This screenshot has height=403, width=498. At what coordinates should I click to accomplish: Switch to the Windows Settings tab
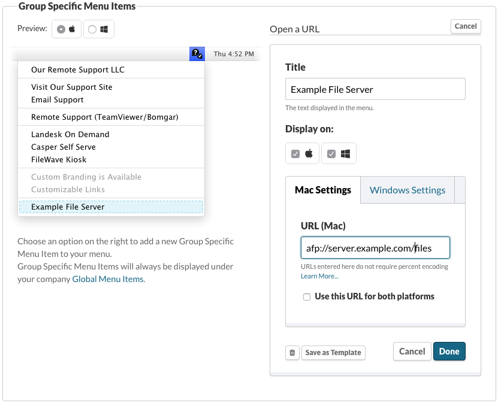point(407,190)
